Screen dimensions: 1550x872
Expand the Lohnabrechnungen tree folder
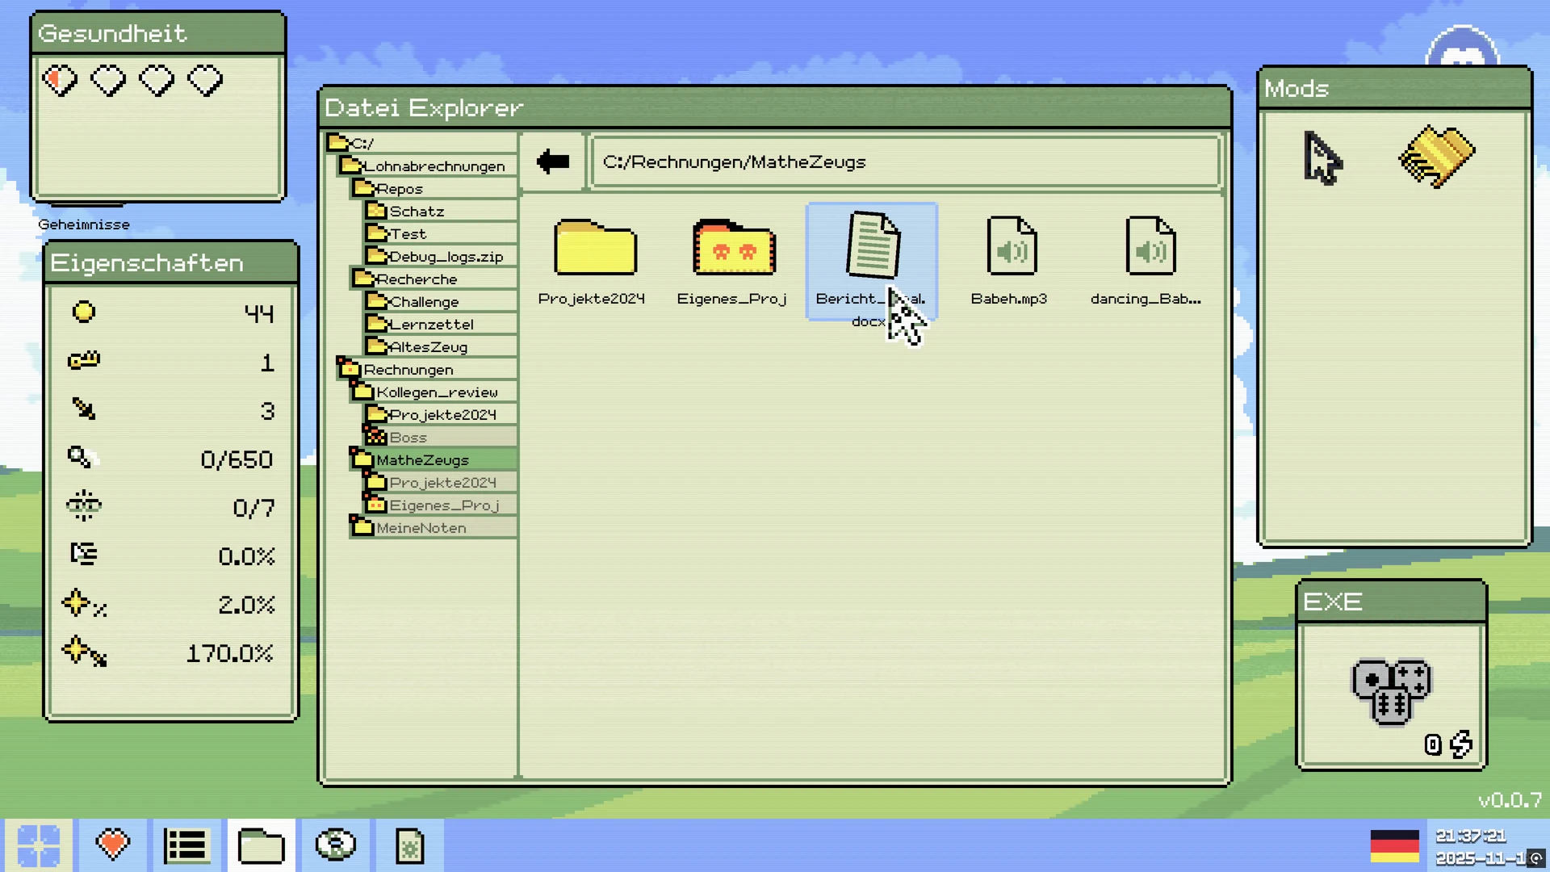(x=433, y=166)
